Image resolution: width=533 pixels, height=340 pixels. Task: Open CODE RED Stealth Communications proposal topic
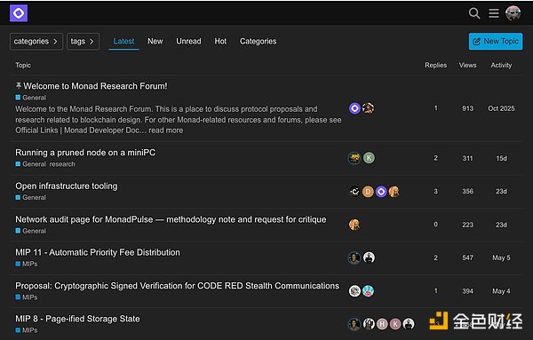177,286
